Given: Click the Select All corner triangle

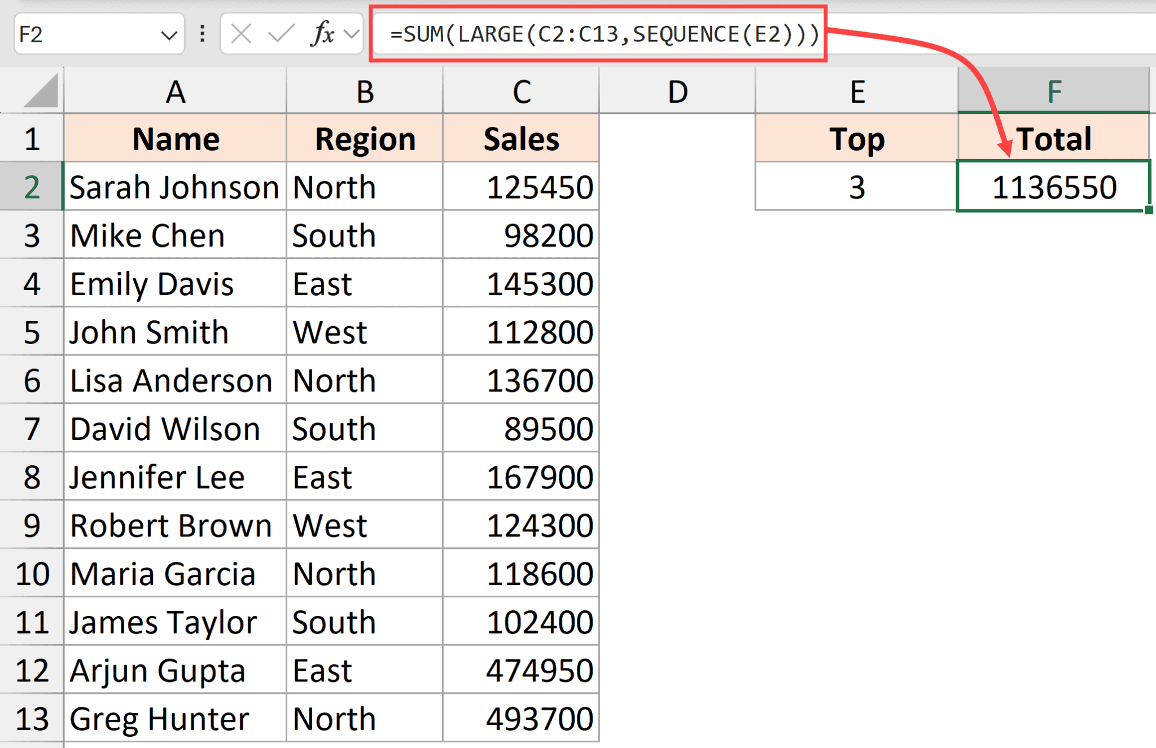Looking at the screenshot, I should [x=41, y=91].
